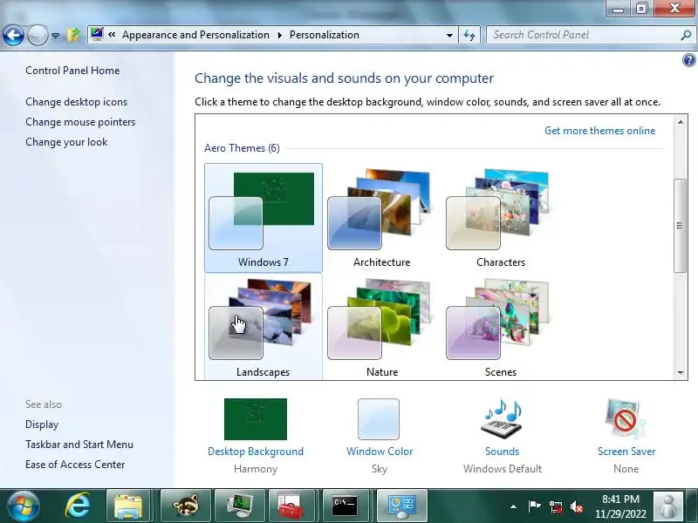Screen dimensions: 698x523
Task: Click the muted volume tray icon
Action: click(577, 506)
